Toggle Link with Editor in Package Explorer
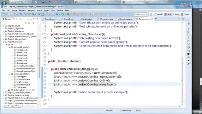This screenshot has height=114, width=202. click(29, 23)
